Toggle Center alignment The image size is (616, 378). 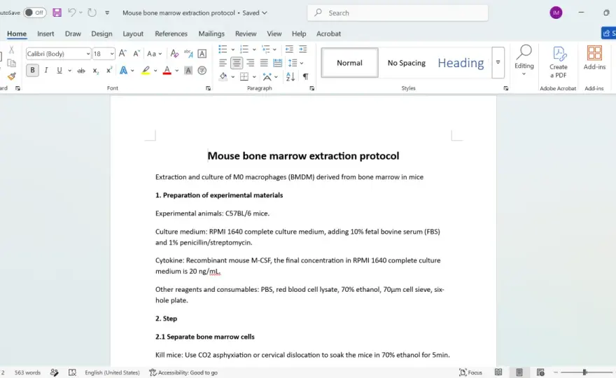tap(237, 63)
